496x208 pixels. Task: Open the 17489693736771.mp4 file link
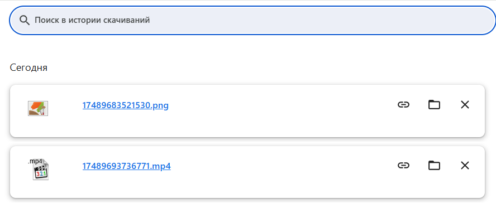click(x=127, y=166)
